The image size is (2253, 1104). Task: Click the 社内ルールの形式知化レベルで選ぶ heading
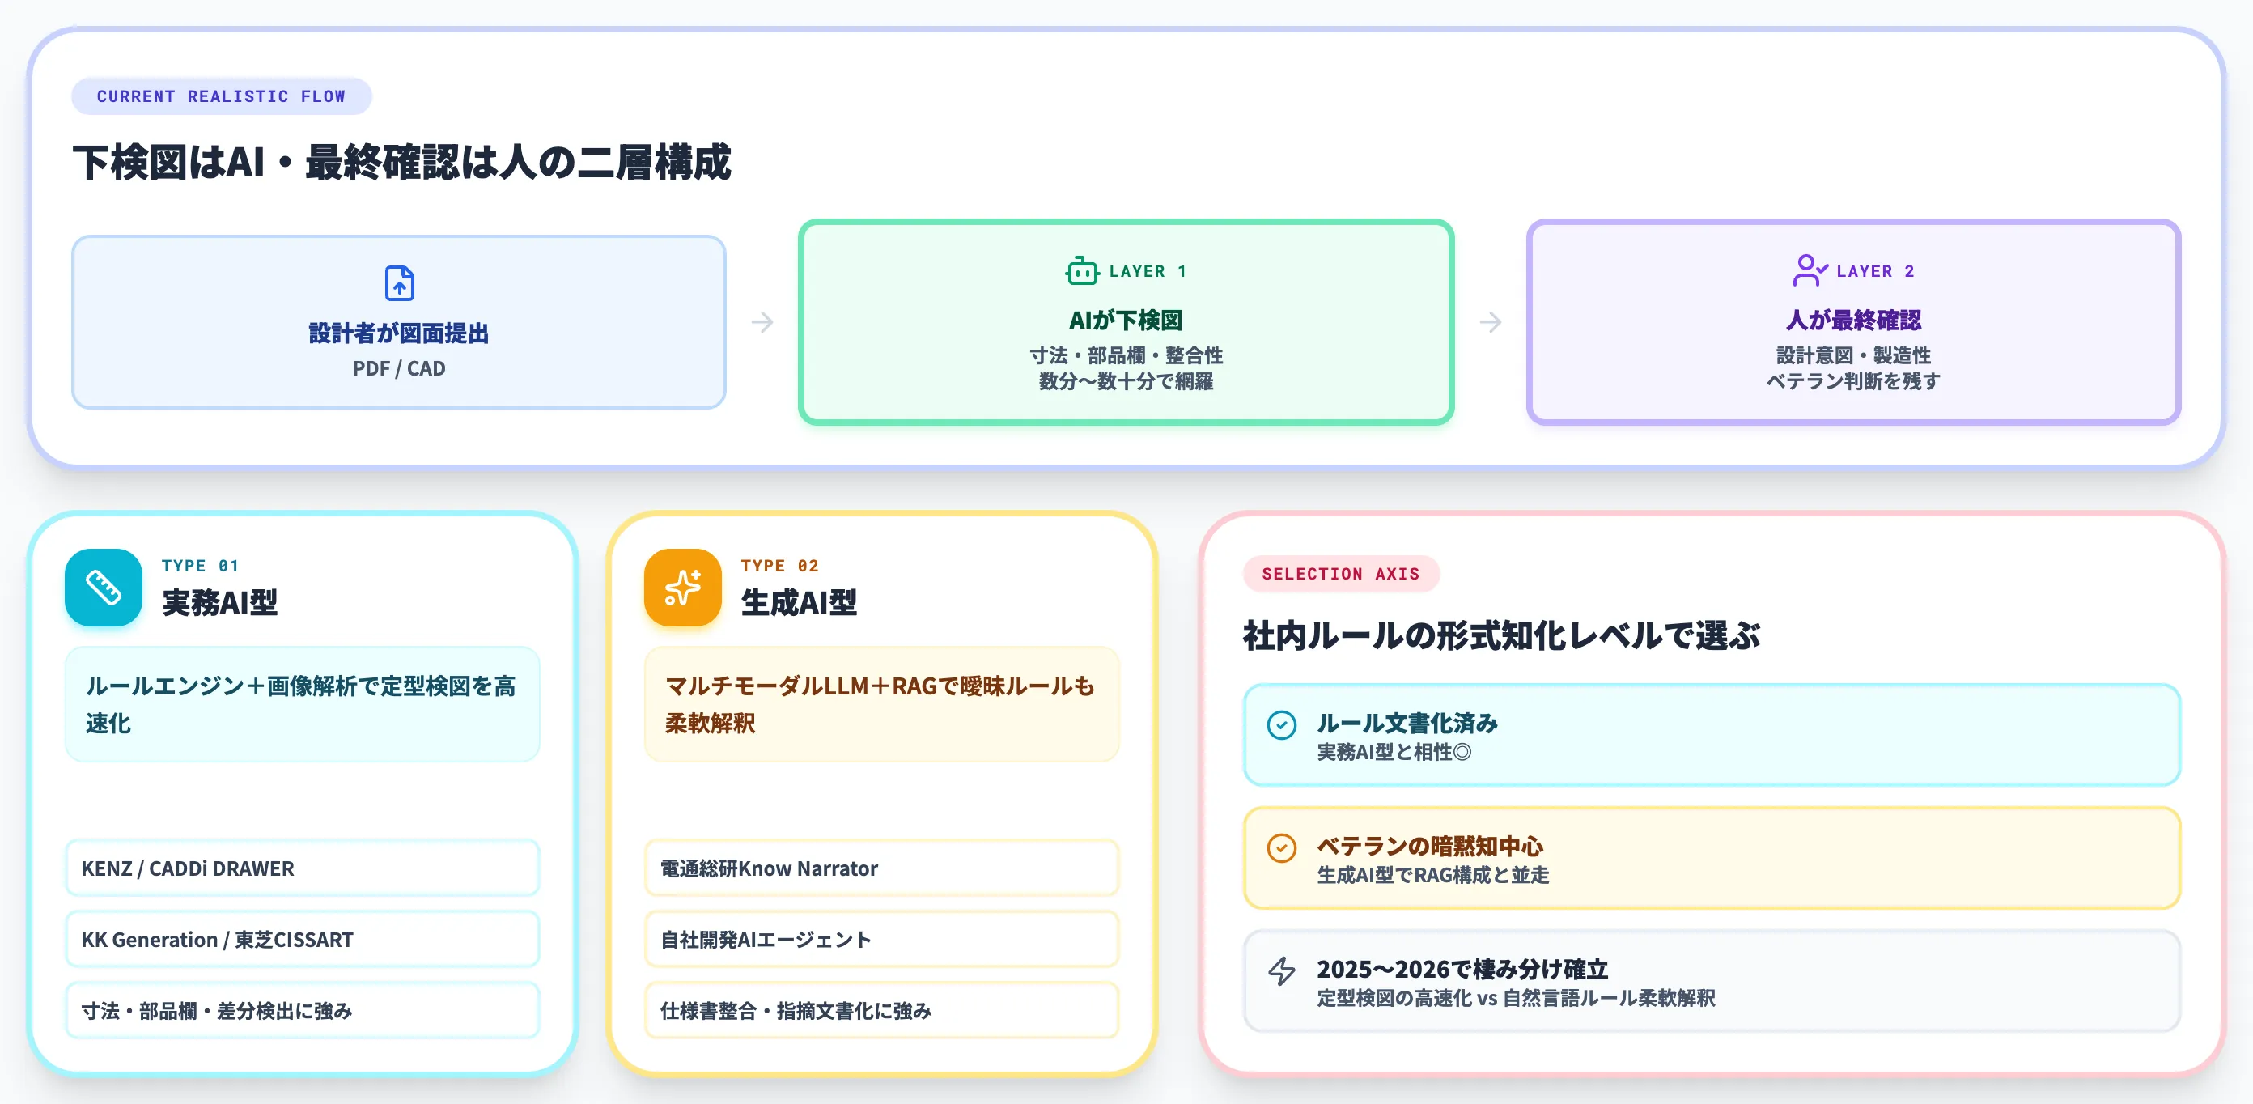point(1501,636)
